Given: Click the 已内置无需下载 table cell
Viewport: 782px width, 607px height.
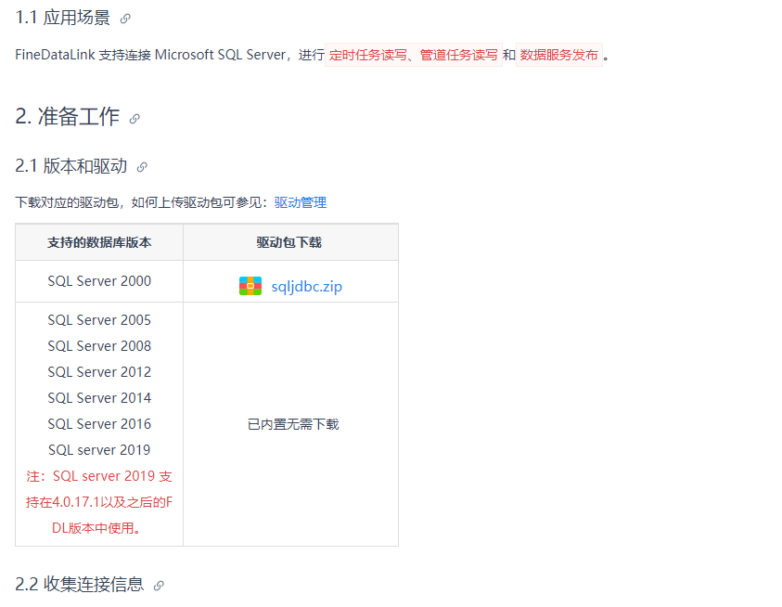Looking at the screenshot, I should click(x=293, y=424).
